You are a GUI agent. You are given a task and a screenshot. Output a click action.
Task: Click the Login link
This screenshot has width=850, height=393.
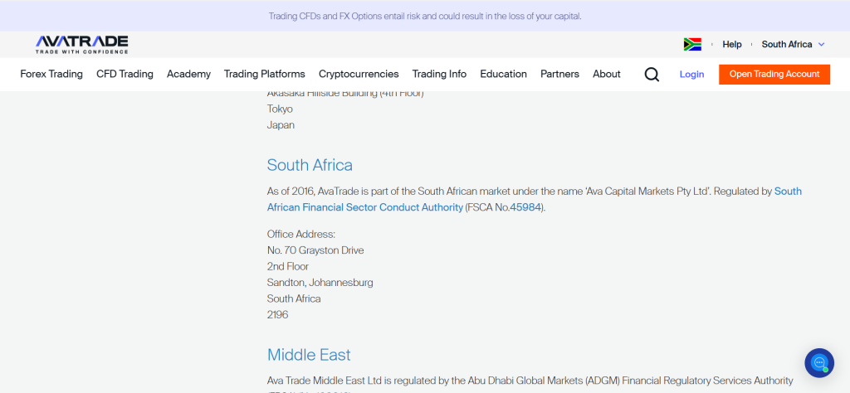691,75
